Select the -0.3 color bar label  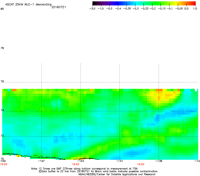135,9
